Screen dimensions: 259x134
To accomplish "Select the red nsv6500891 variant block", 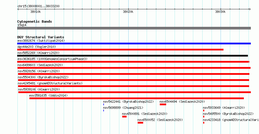I will (x=124, y=117).
